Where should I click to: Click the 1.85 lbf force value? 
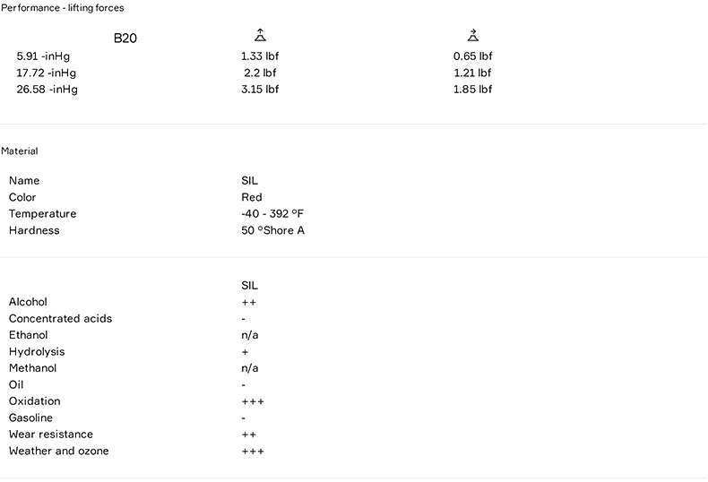tap(472, 89)
